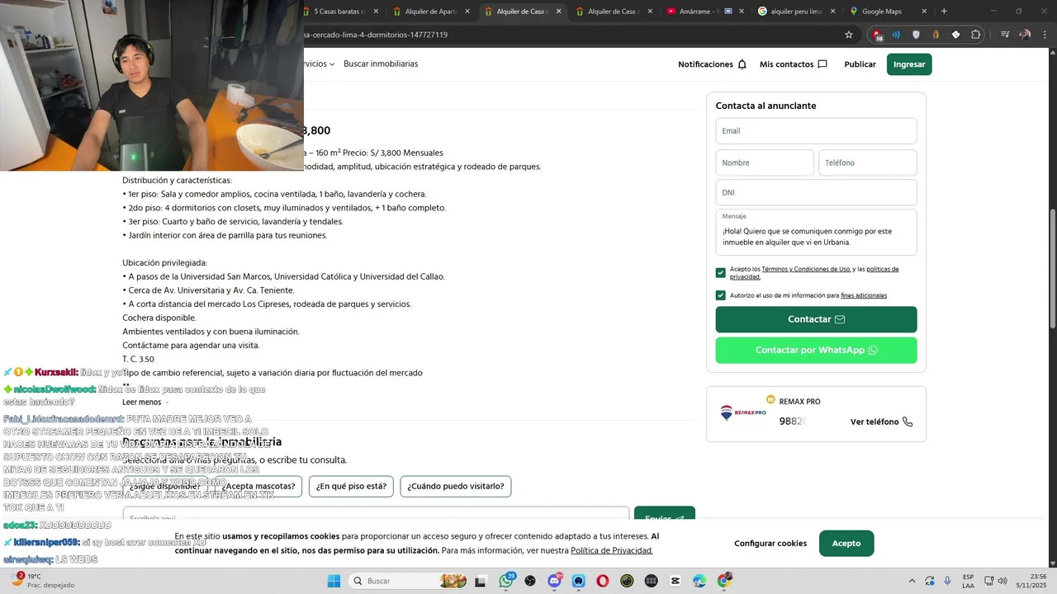The width and height of the screenshot is (1057, 594).
Task: Select ¿Cuándo puedo visitarlo? chip
Action: 456,486
